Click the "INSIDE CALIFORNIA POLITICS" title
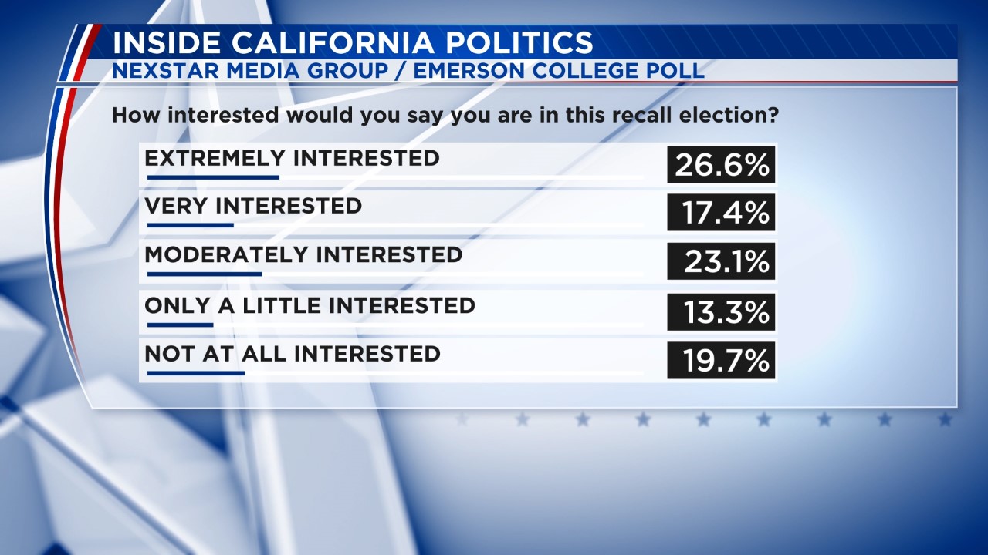Viewport: 988px width, 555px height. click(354, 42)
